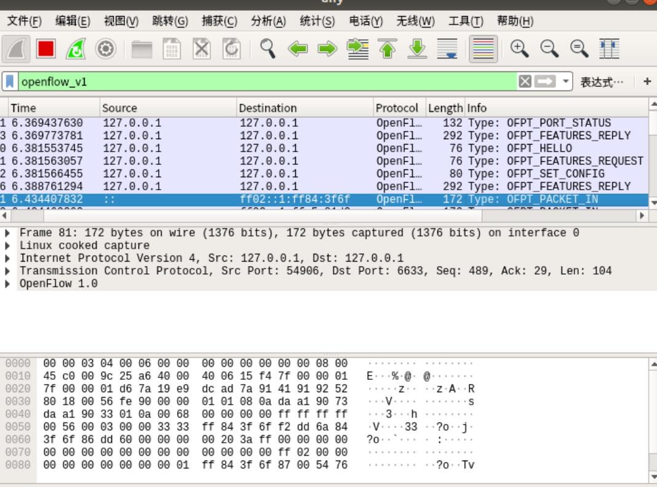Sort by Destination column header
The image size is (657, 487).
(x=305, y=108)
